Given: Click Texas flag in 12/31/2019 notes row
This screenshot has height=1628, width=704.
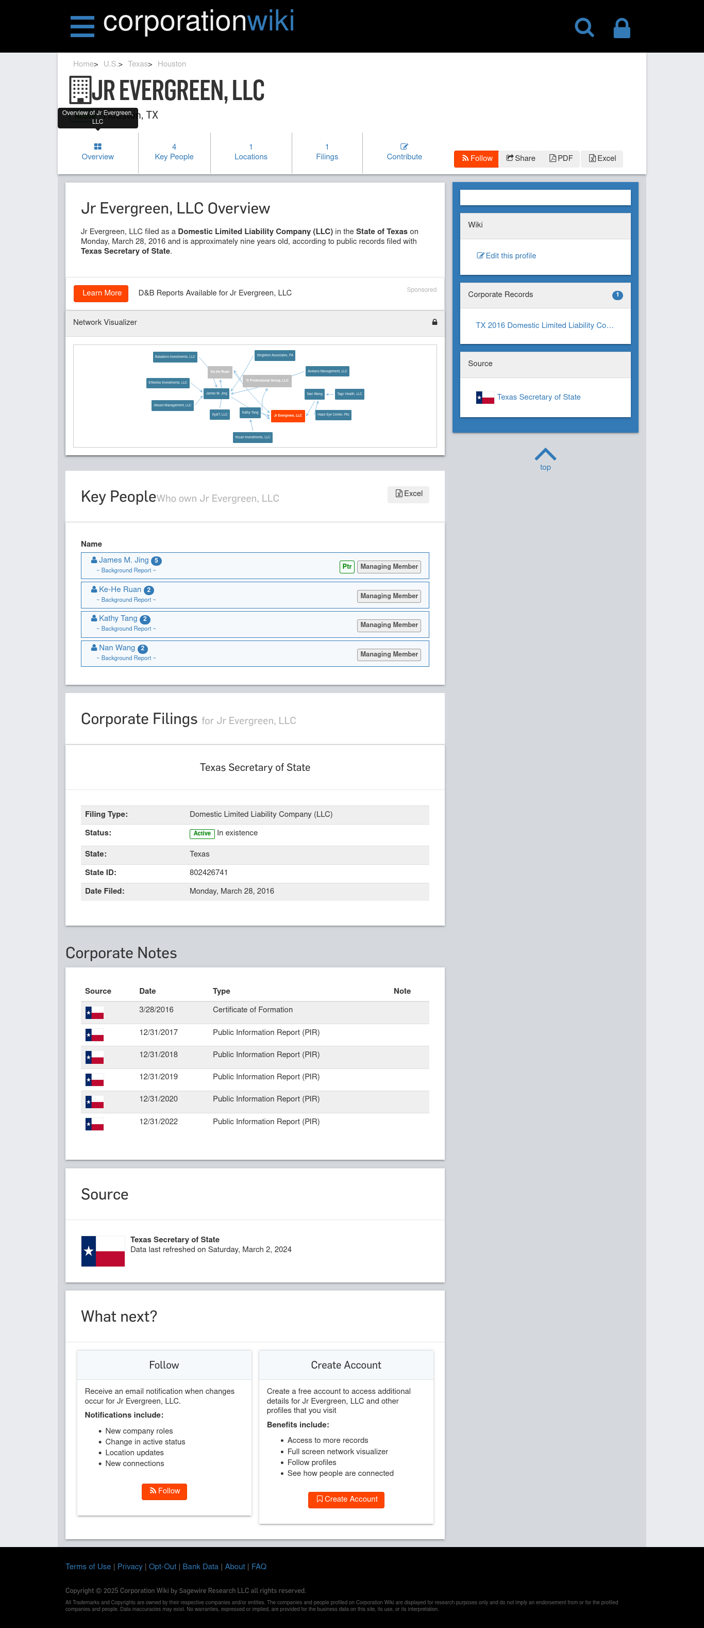Looking at the screenshot, I should [94, 1079].
